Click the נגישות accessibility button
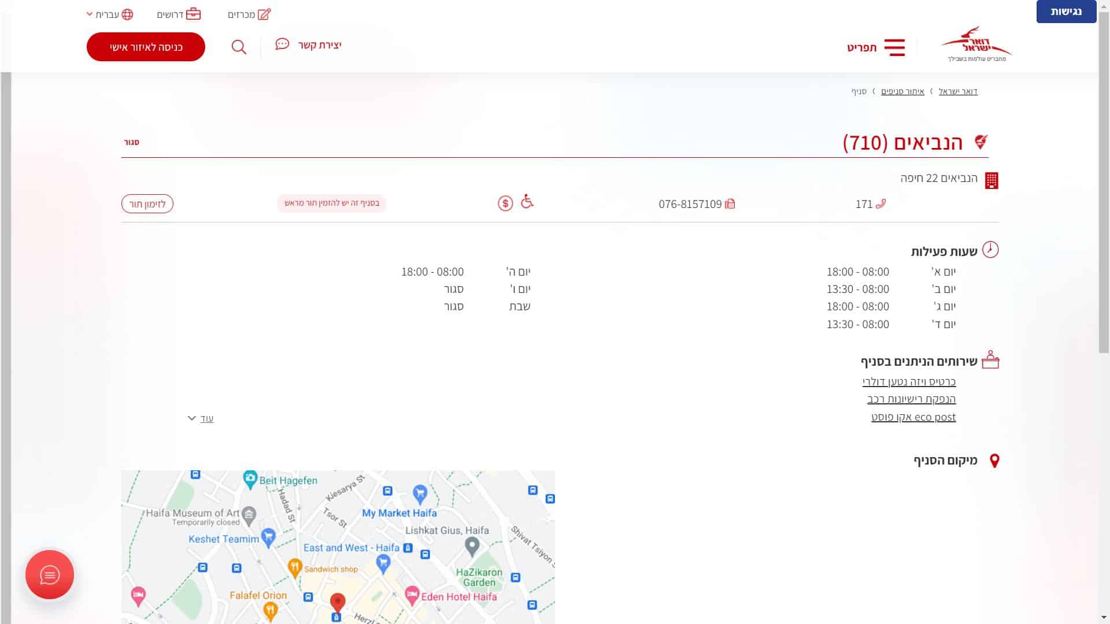Screen dimensions: 1110x624 1065,12
